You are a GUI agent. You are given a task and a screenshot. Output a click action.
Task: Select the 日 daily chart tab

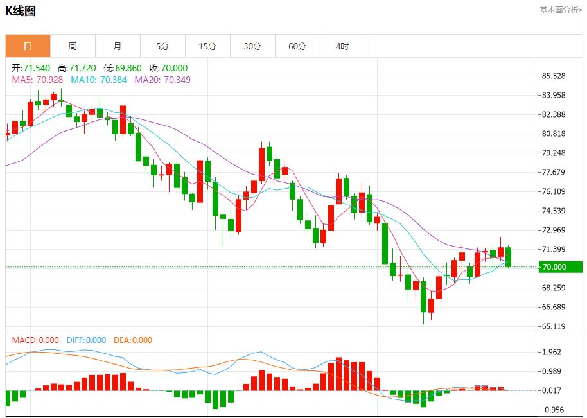[x=28, y=46]
